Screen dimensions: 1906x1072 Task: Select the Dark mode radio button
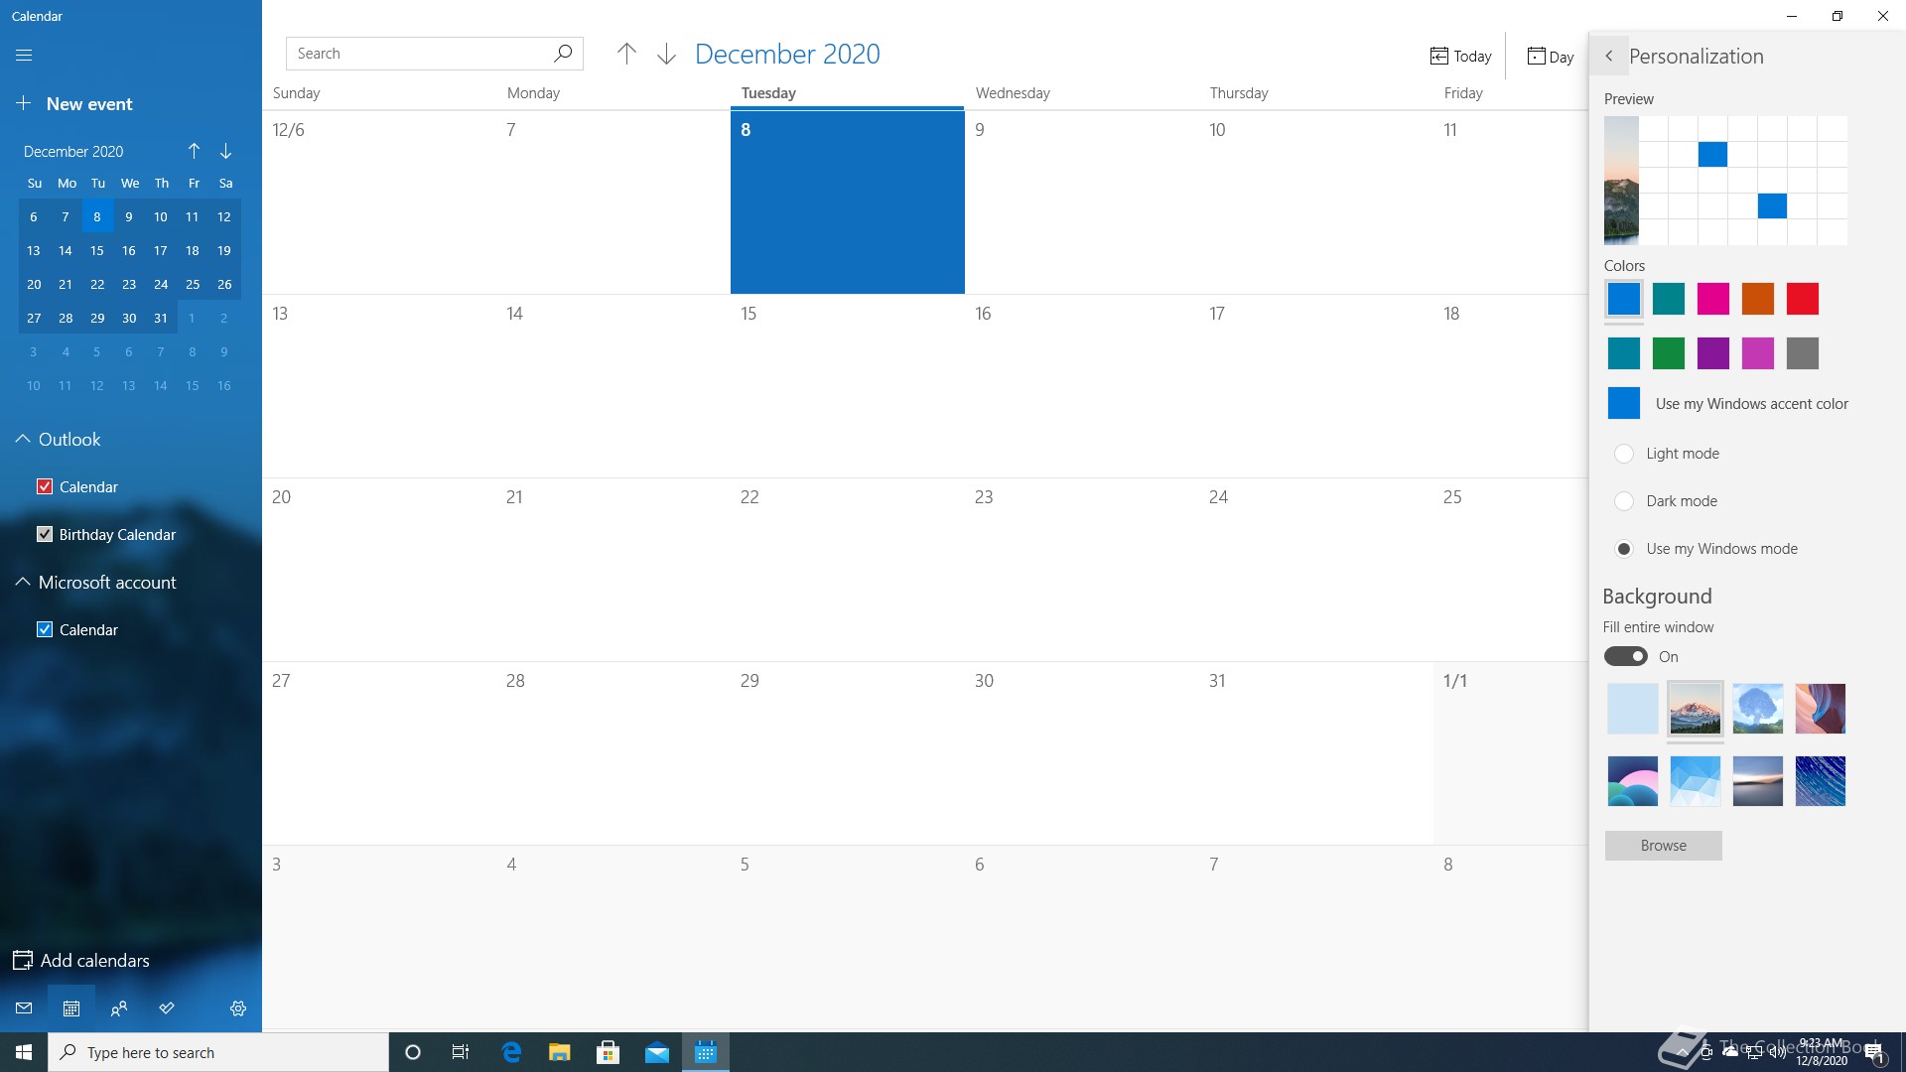click(1624, 501)
